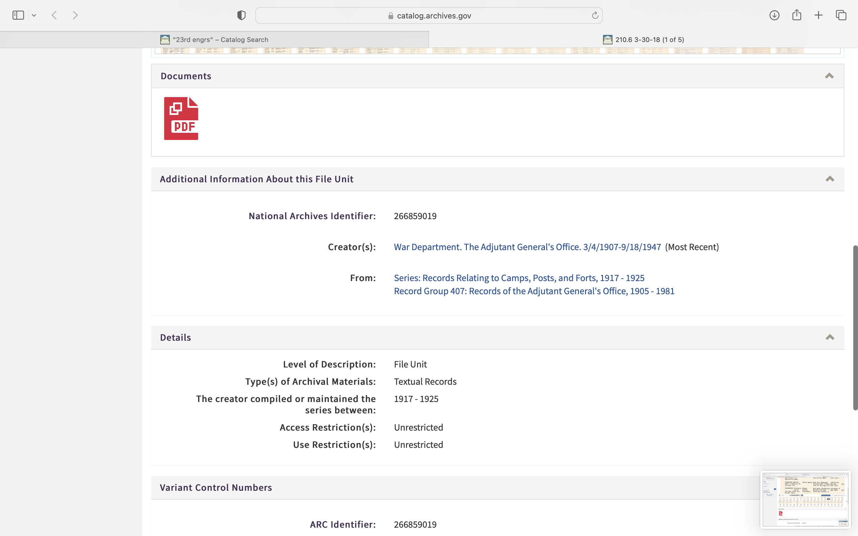The height and width of the screenshot is (536, 858).
Task: Show the tab overview icon
Action: click(841, 15)
